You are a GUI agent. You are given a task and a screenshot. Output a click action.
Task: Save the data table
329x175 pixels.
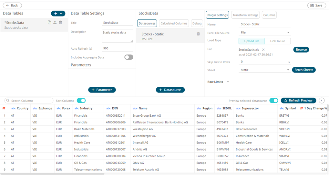316,5
